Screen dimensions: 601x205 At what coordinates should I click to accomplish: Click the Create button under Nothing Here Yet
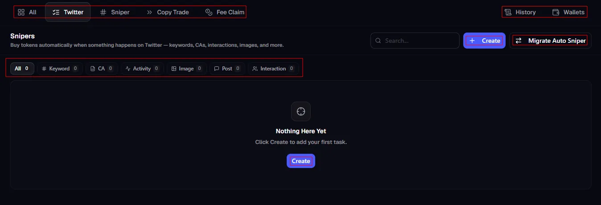click(x=301, y=161)
